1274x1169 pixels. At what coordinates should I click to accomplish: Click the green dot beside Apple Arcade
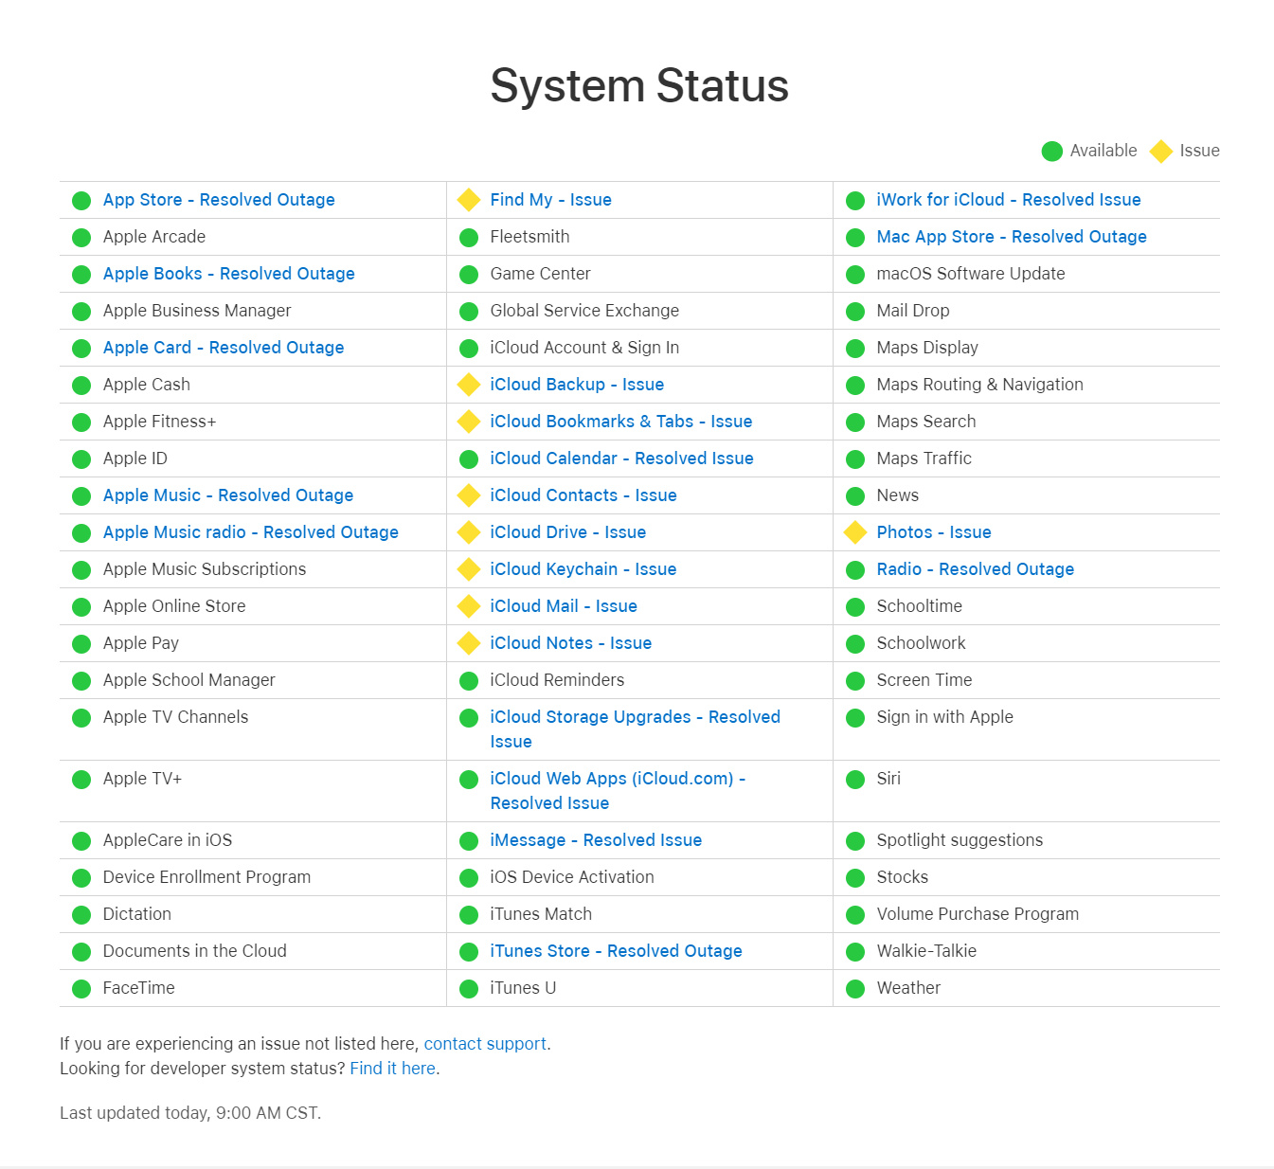(x=81, y=238)
